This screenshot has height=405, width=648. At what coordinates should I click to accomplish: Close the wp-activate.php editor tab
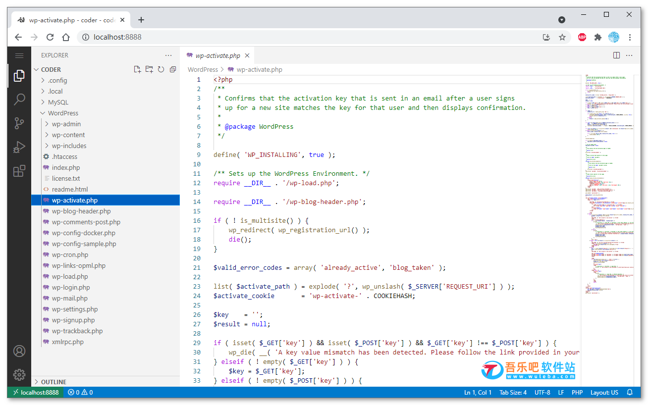click(x=248, y=56)
